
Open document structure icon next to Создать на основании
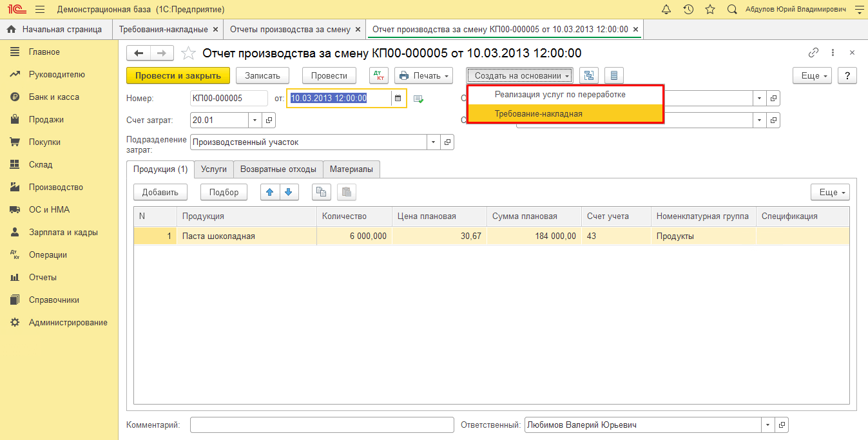pos(588,75)
